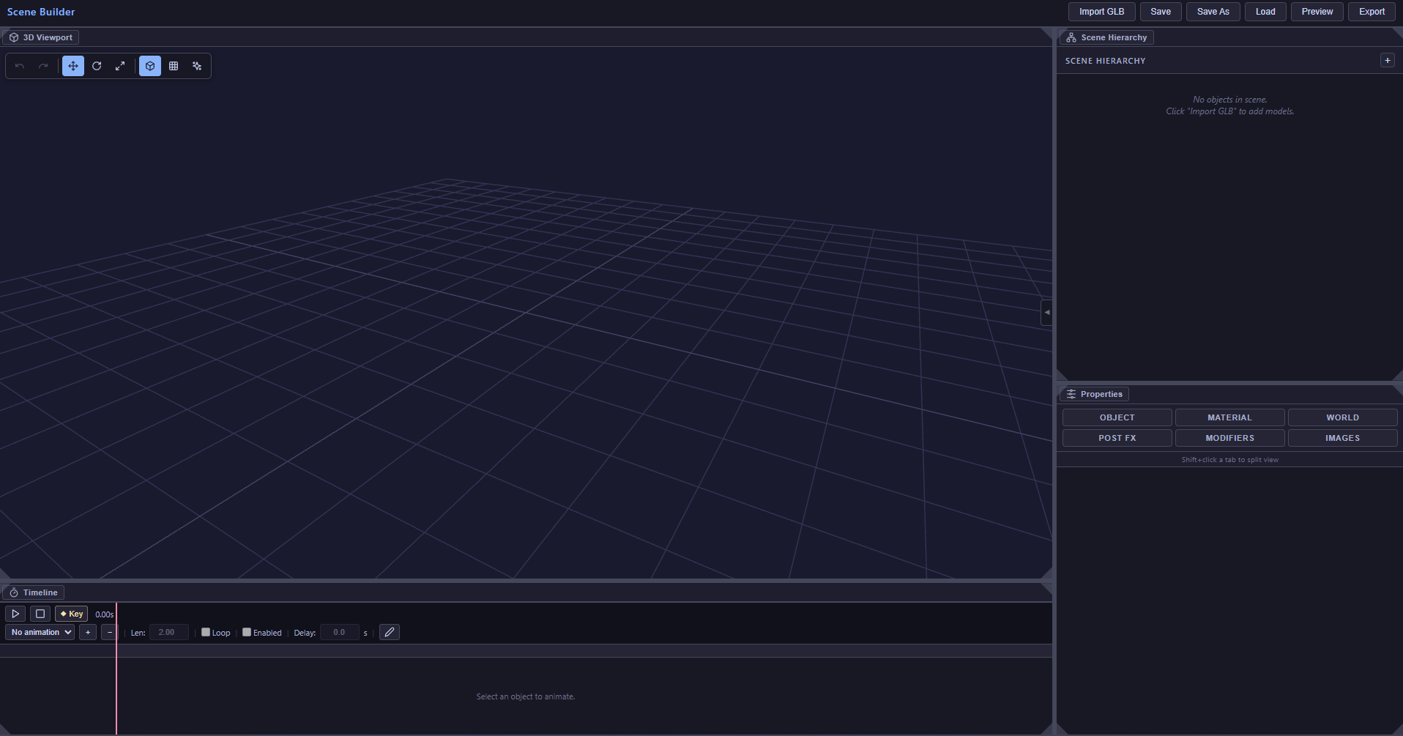Stop the timeline playback
Image resolution: width=1403 pixels, height=736 pixels.
pyautogui.click(x=40, y=614)
